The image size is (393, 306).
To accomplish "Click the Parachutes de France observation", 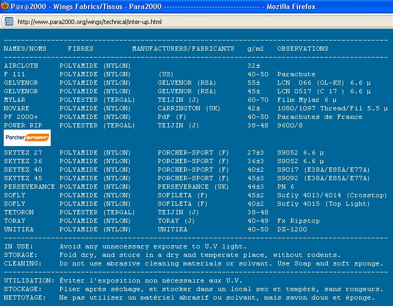I will (x=320, y=117).
